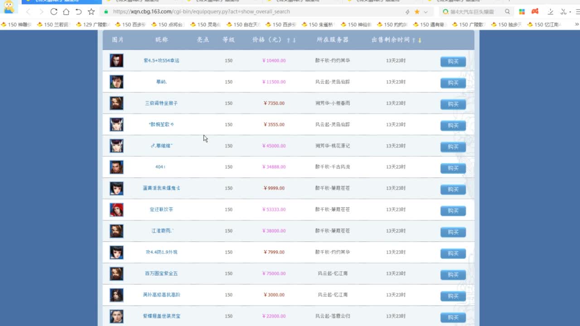
Task: Open the 紫4.5+攻554幸运 nickname link
Action: tap(161, 61)
